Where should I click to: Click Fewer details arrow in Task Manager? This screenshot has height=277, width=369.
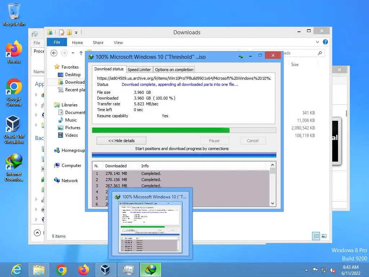point(37,233)
